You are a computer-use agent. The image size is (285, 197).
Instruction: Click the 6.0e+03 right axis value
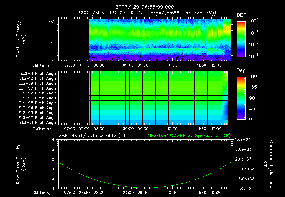point(243,149)
